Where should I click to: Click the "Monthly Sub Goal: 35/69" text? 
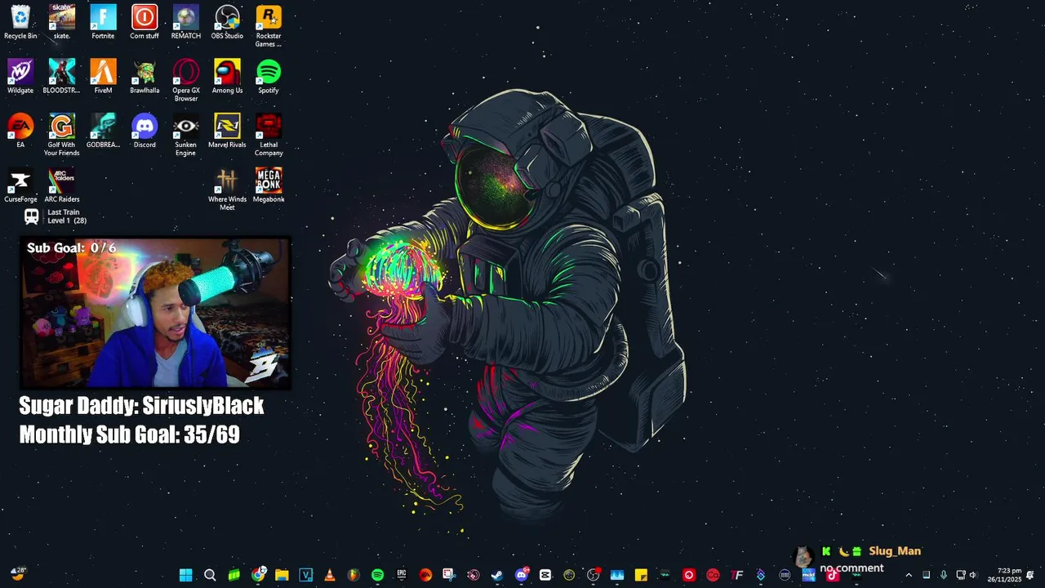click(129, 434)
